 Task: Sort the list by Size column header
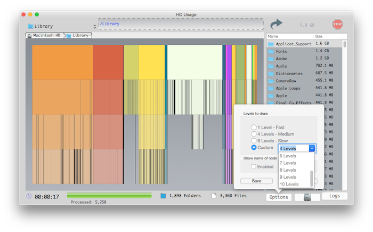(x=328, y=36)
